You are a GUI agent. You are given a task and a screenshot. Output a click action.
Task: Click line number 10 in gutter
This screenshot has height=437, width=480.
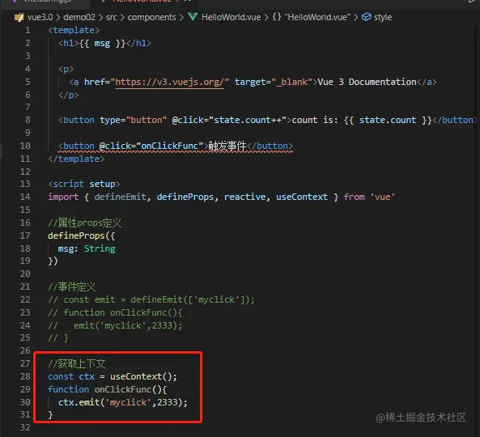tap(25, 146)
